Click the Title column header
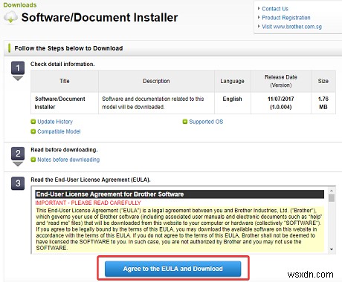342x282 pixels. coord(65,81)
